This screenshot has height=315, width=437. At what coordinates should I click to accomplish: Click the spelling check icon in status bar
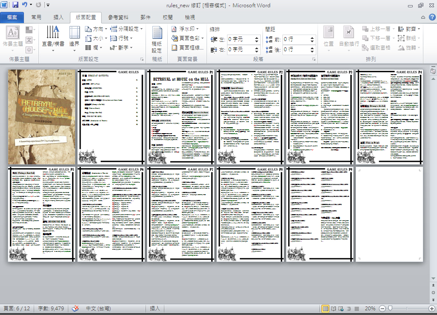75,308
